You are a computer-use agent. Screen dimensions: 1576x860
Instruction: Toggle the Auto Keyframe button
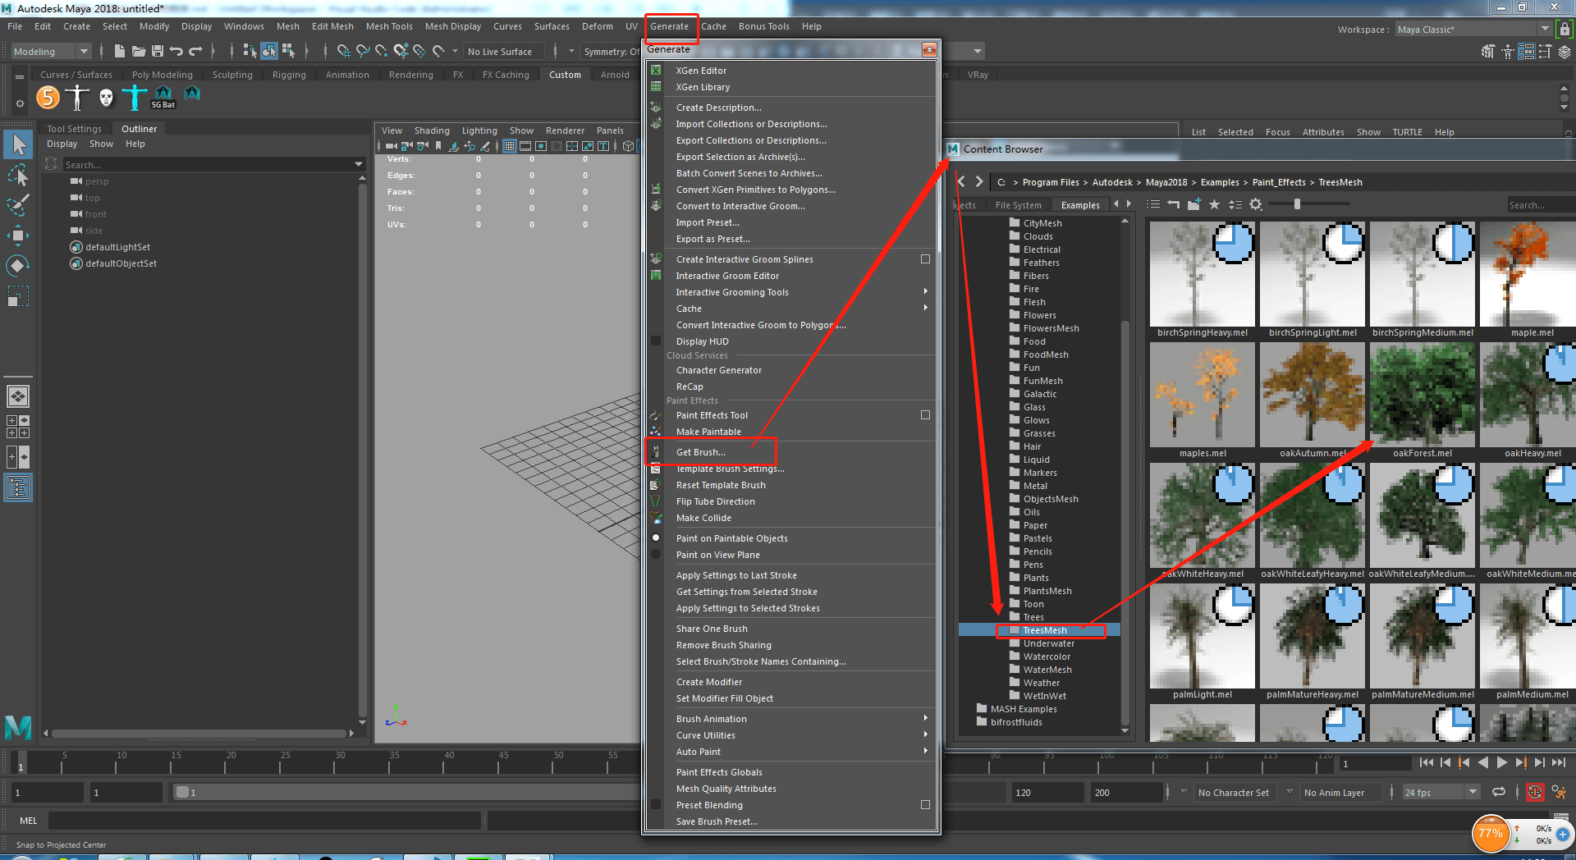click(1535, 792)
